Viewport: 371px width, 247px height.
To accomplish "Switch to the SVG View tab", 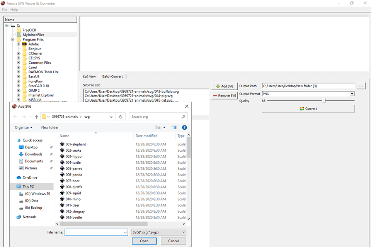I will point(89,76).
